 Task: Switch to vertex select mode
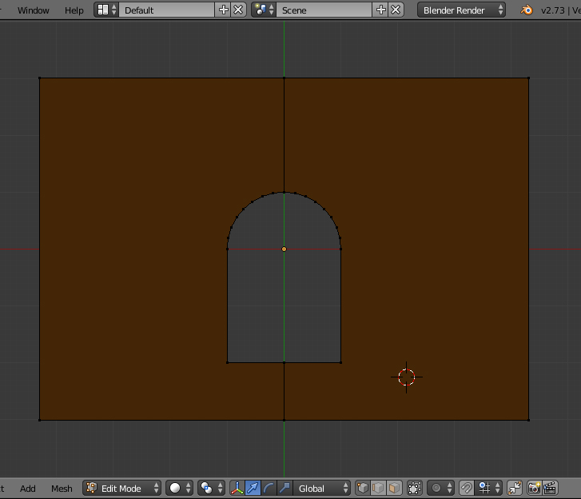[x=364, y=488]
